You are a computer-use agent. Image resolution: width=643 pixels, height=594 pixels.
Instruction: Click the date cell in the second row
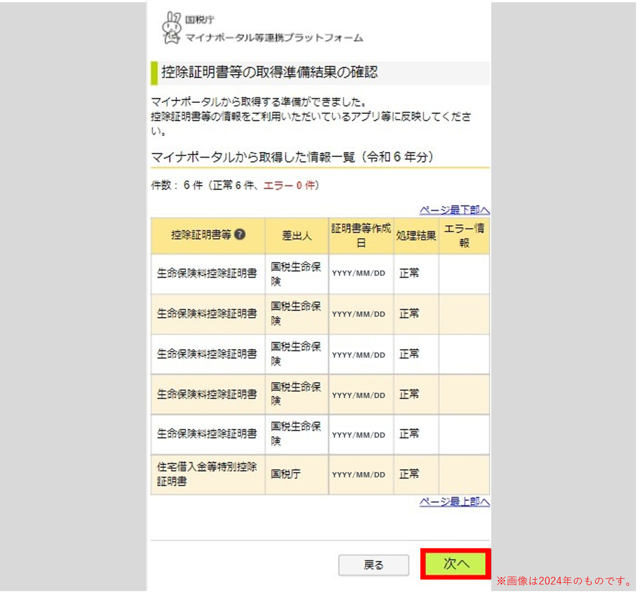(358, 314)
